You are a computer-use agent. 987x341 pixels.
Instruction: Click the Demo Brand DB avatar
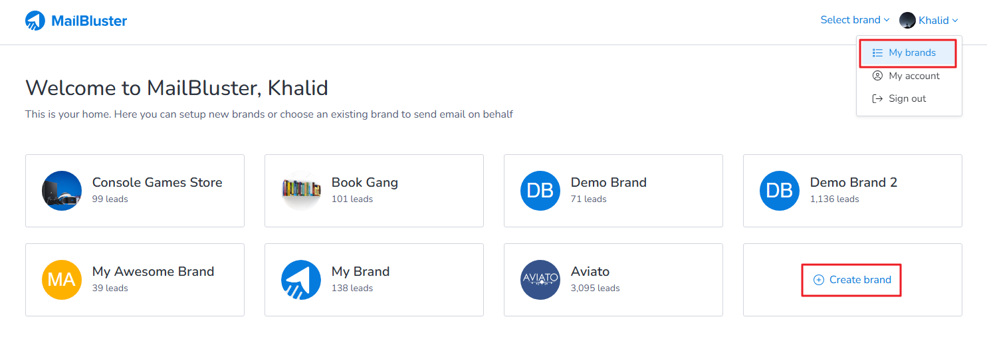point(540,191)
